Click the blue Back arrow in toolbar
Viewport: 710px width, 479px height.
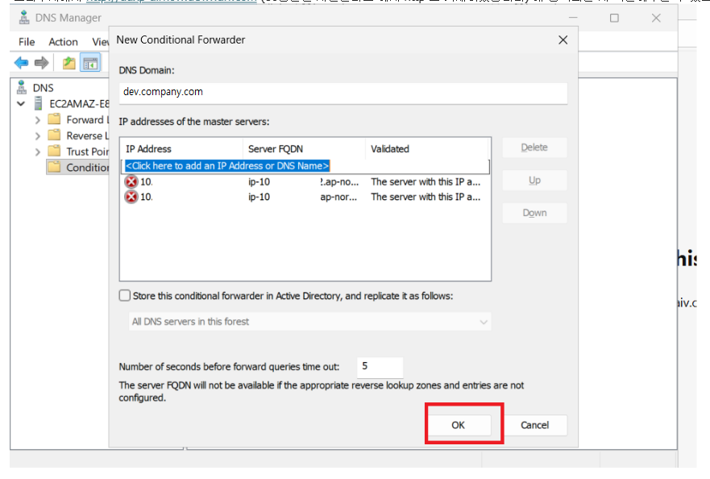click(21, 63)
